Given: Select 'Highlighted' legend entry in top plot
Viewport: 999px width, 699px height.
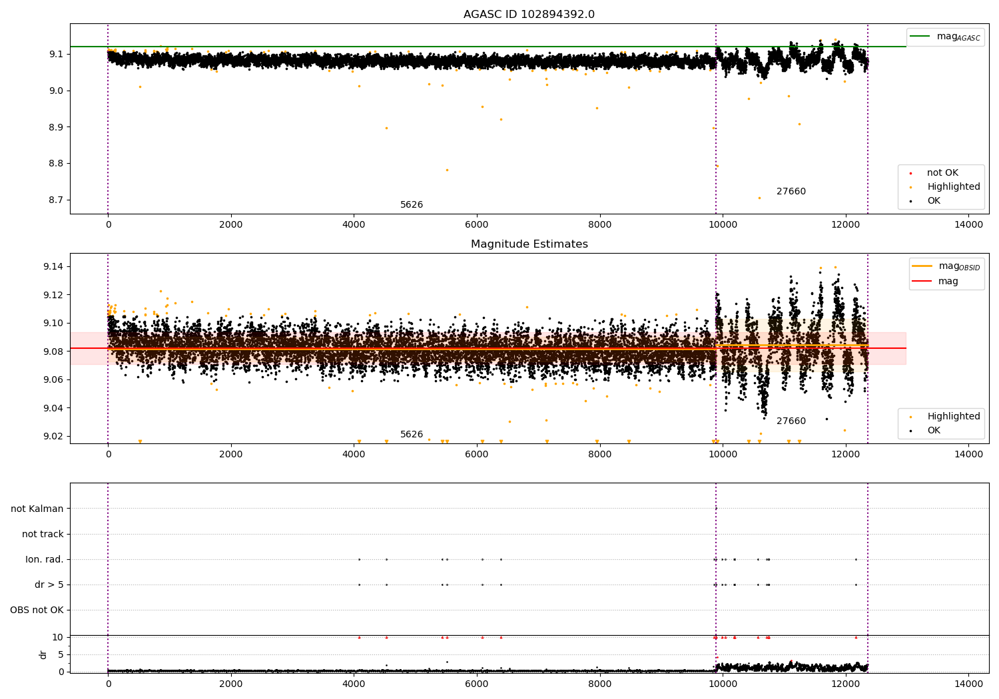Looking at the screenshot, I should pos(953,187).
